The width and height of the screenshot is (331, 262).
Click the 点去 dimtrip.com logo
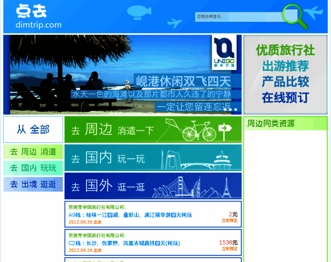(39, 17)
